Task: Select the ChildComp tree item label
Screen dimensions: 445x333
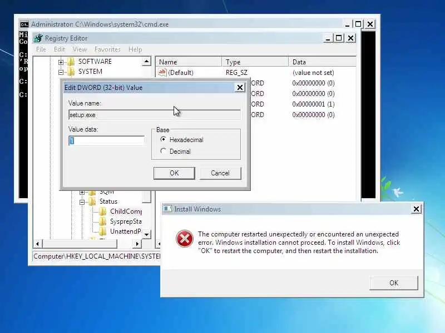Action: point(126,211)
